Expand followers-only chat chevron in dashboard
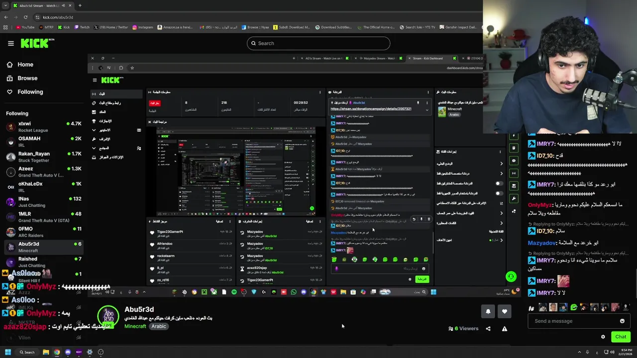This screenshot has width=637, height=358. click(x=501, y=174)
